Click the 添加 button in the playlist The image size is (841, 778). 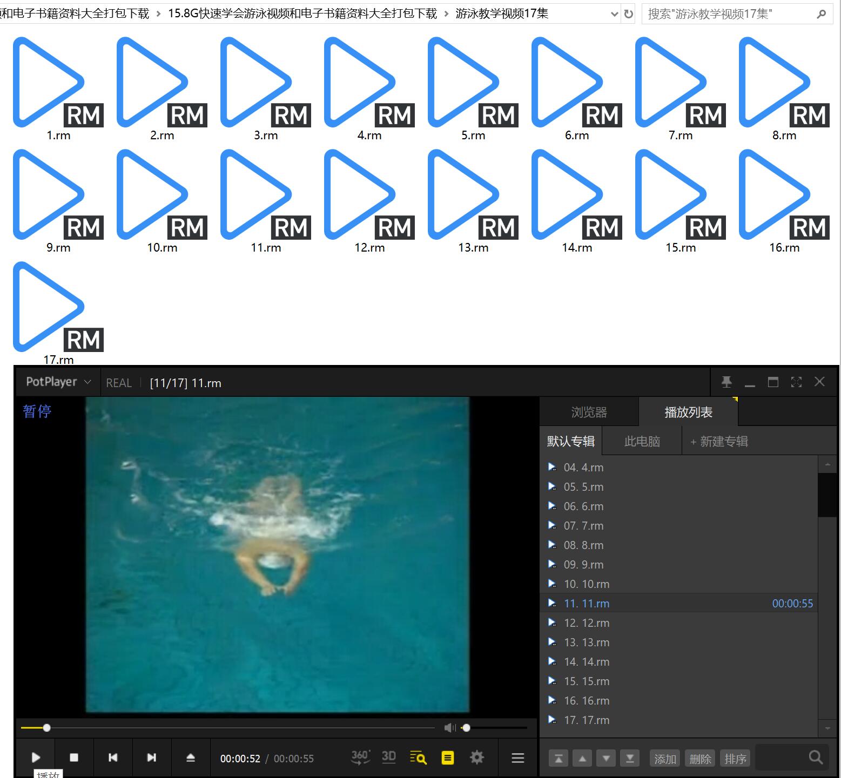665,759
